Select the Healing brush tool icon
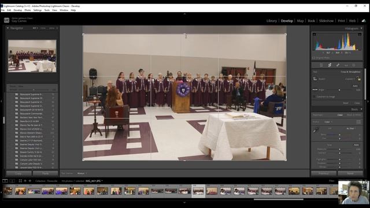Screen dimensions: 370x208 [338, 65]
